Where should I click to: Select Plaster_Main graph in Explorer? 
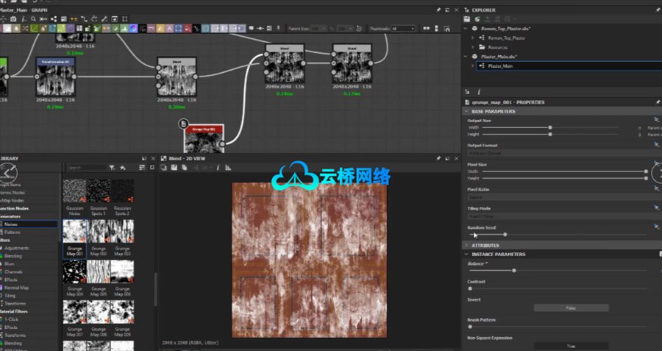[x=499, y=65]
